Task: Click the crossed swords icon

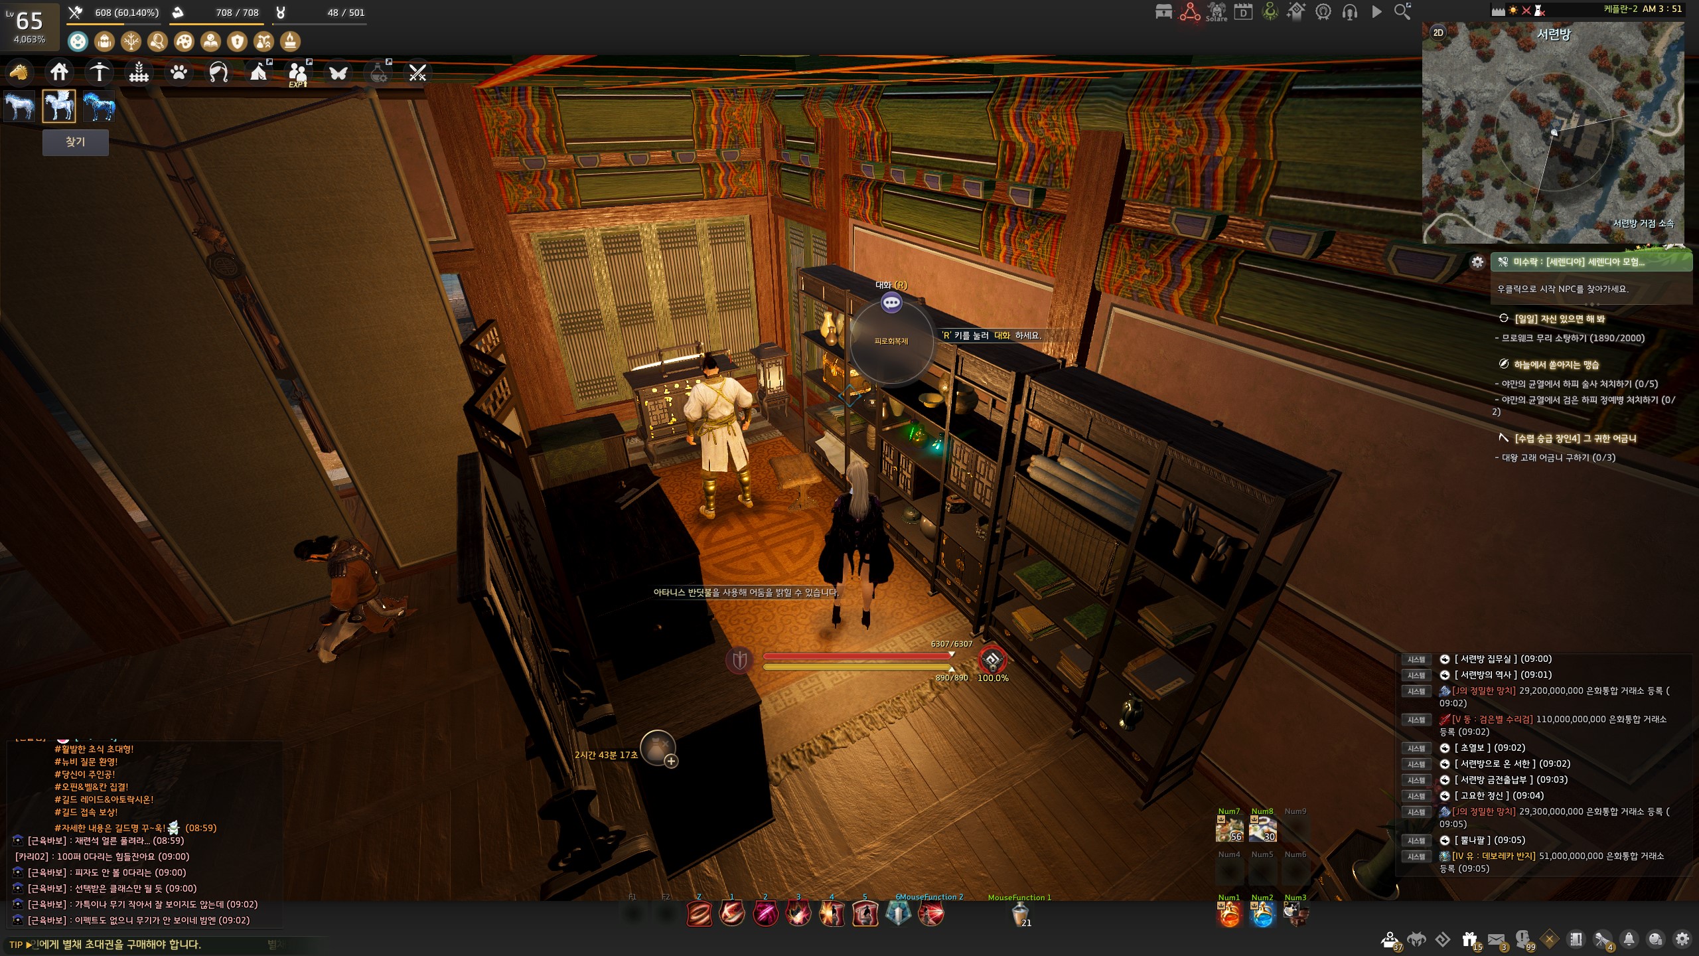Action: pos(417,72)
